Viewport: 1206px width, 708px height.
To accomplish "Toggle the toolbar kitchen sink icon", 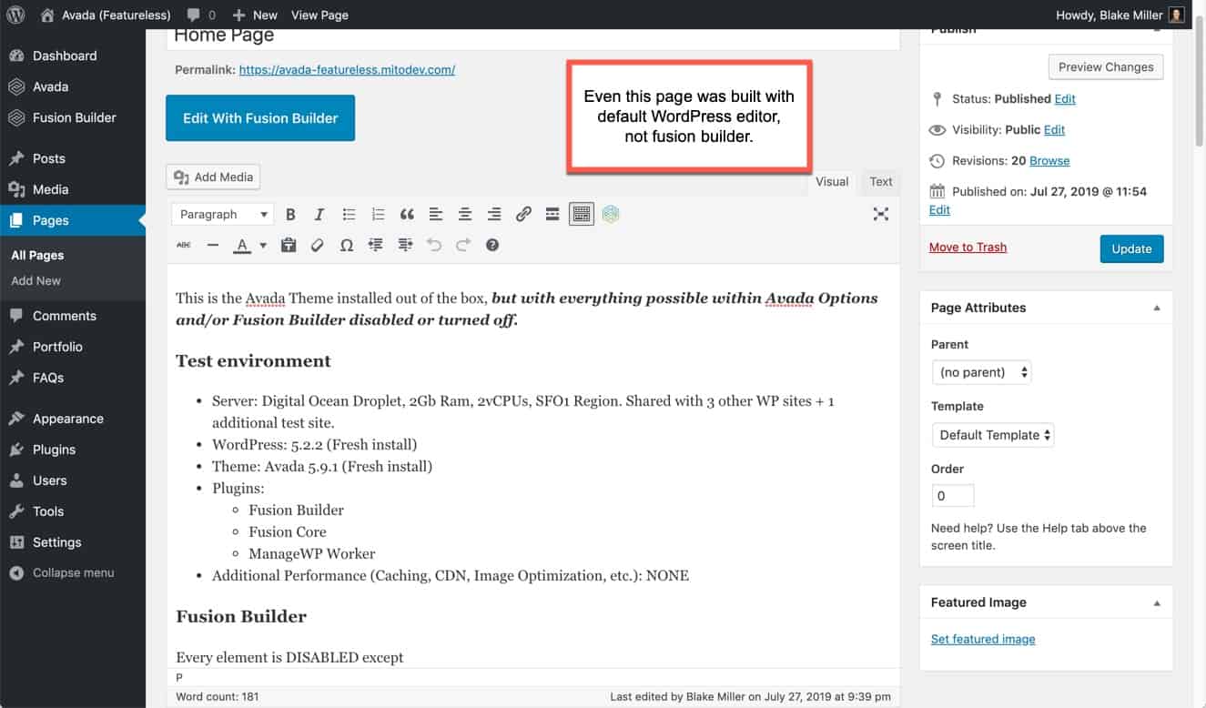I will coord(582,215).
